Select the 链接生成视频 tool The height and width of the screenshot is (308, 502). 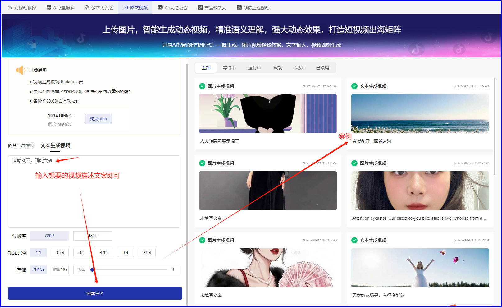253,7
